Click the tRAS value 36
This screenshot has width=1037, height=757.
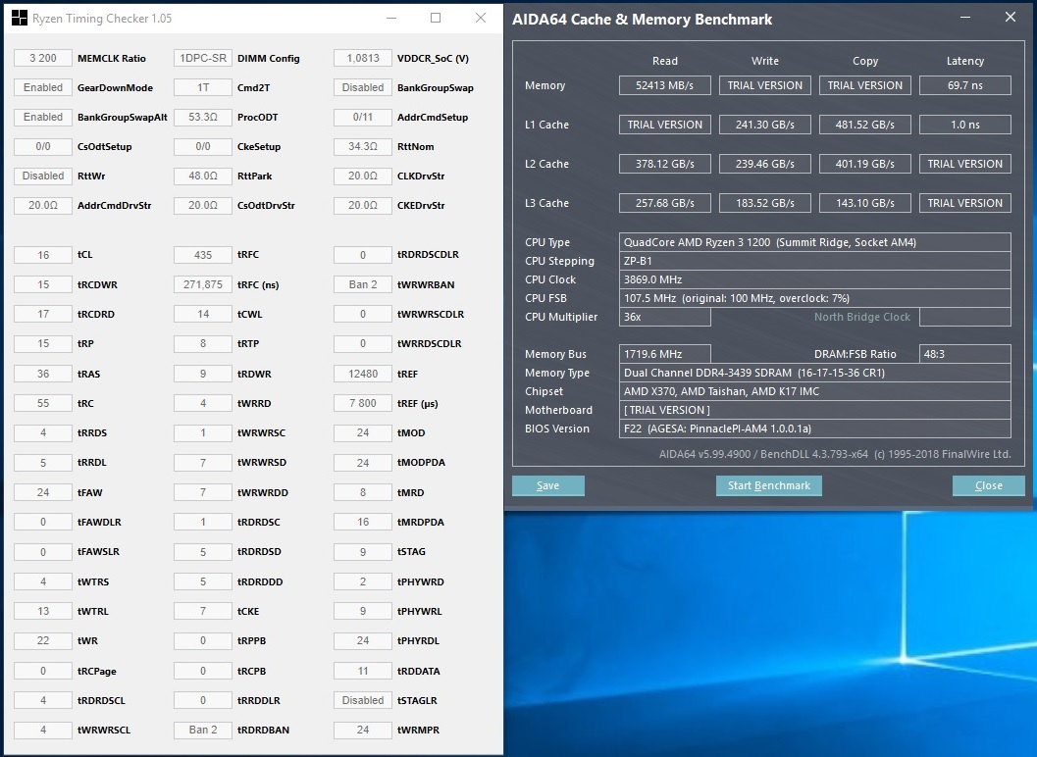[x=43, y=374]
